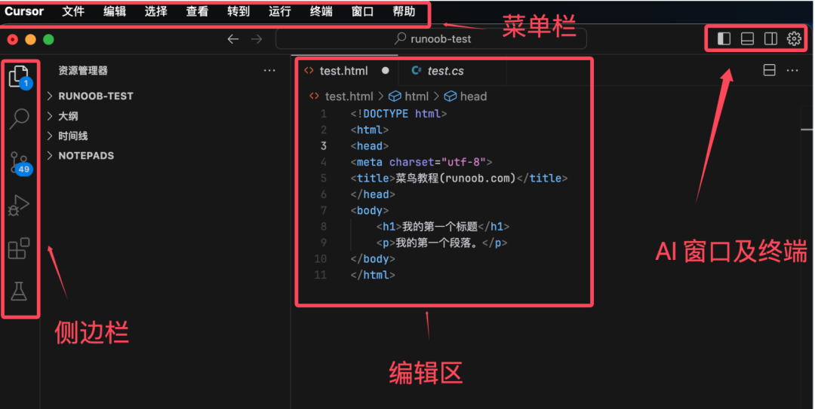Open the 转到 menu
Image resolution: width=815 pixels, height=409 pixels.
pyautogui.click(x=238, y=11)
